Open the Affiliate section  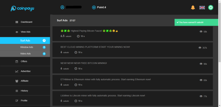pyautogui.click(x=25, y=81)
